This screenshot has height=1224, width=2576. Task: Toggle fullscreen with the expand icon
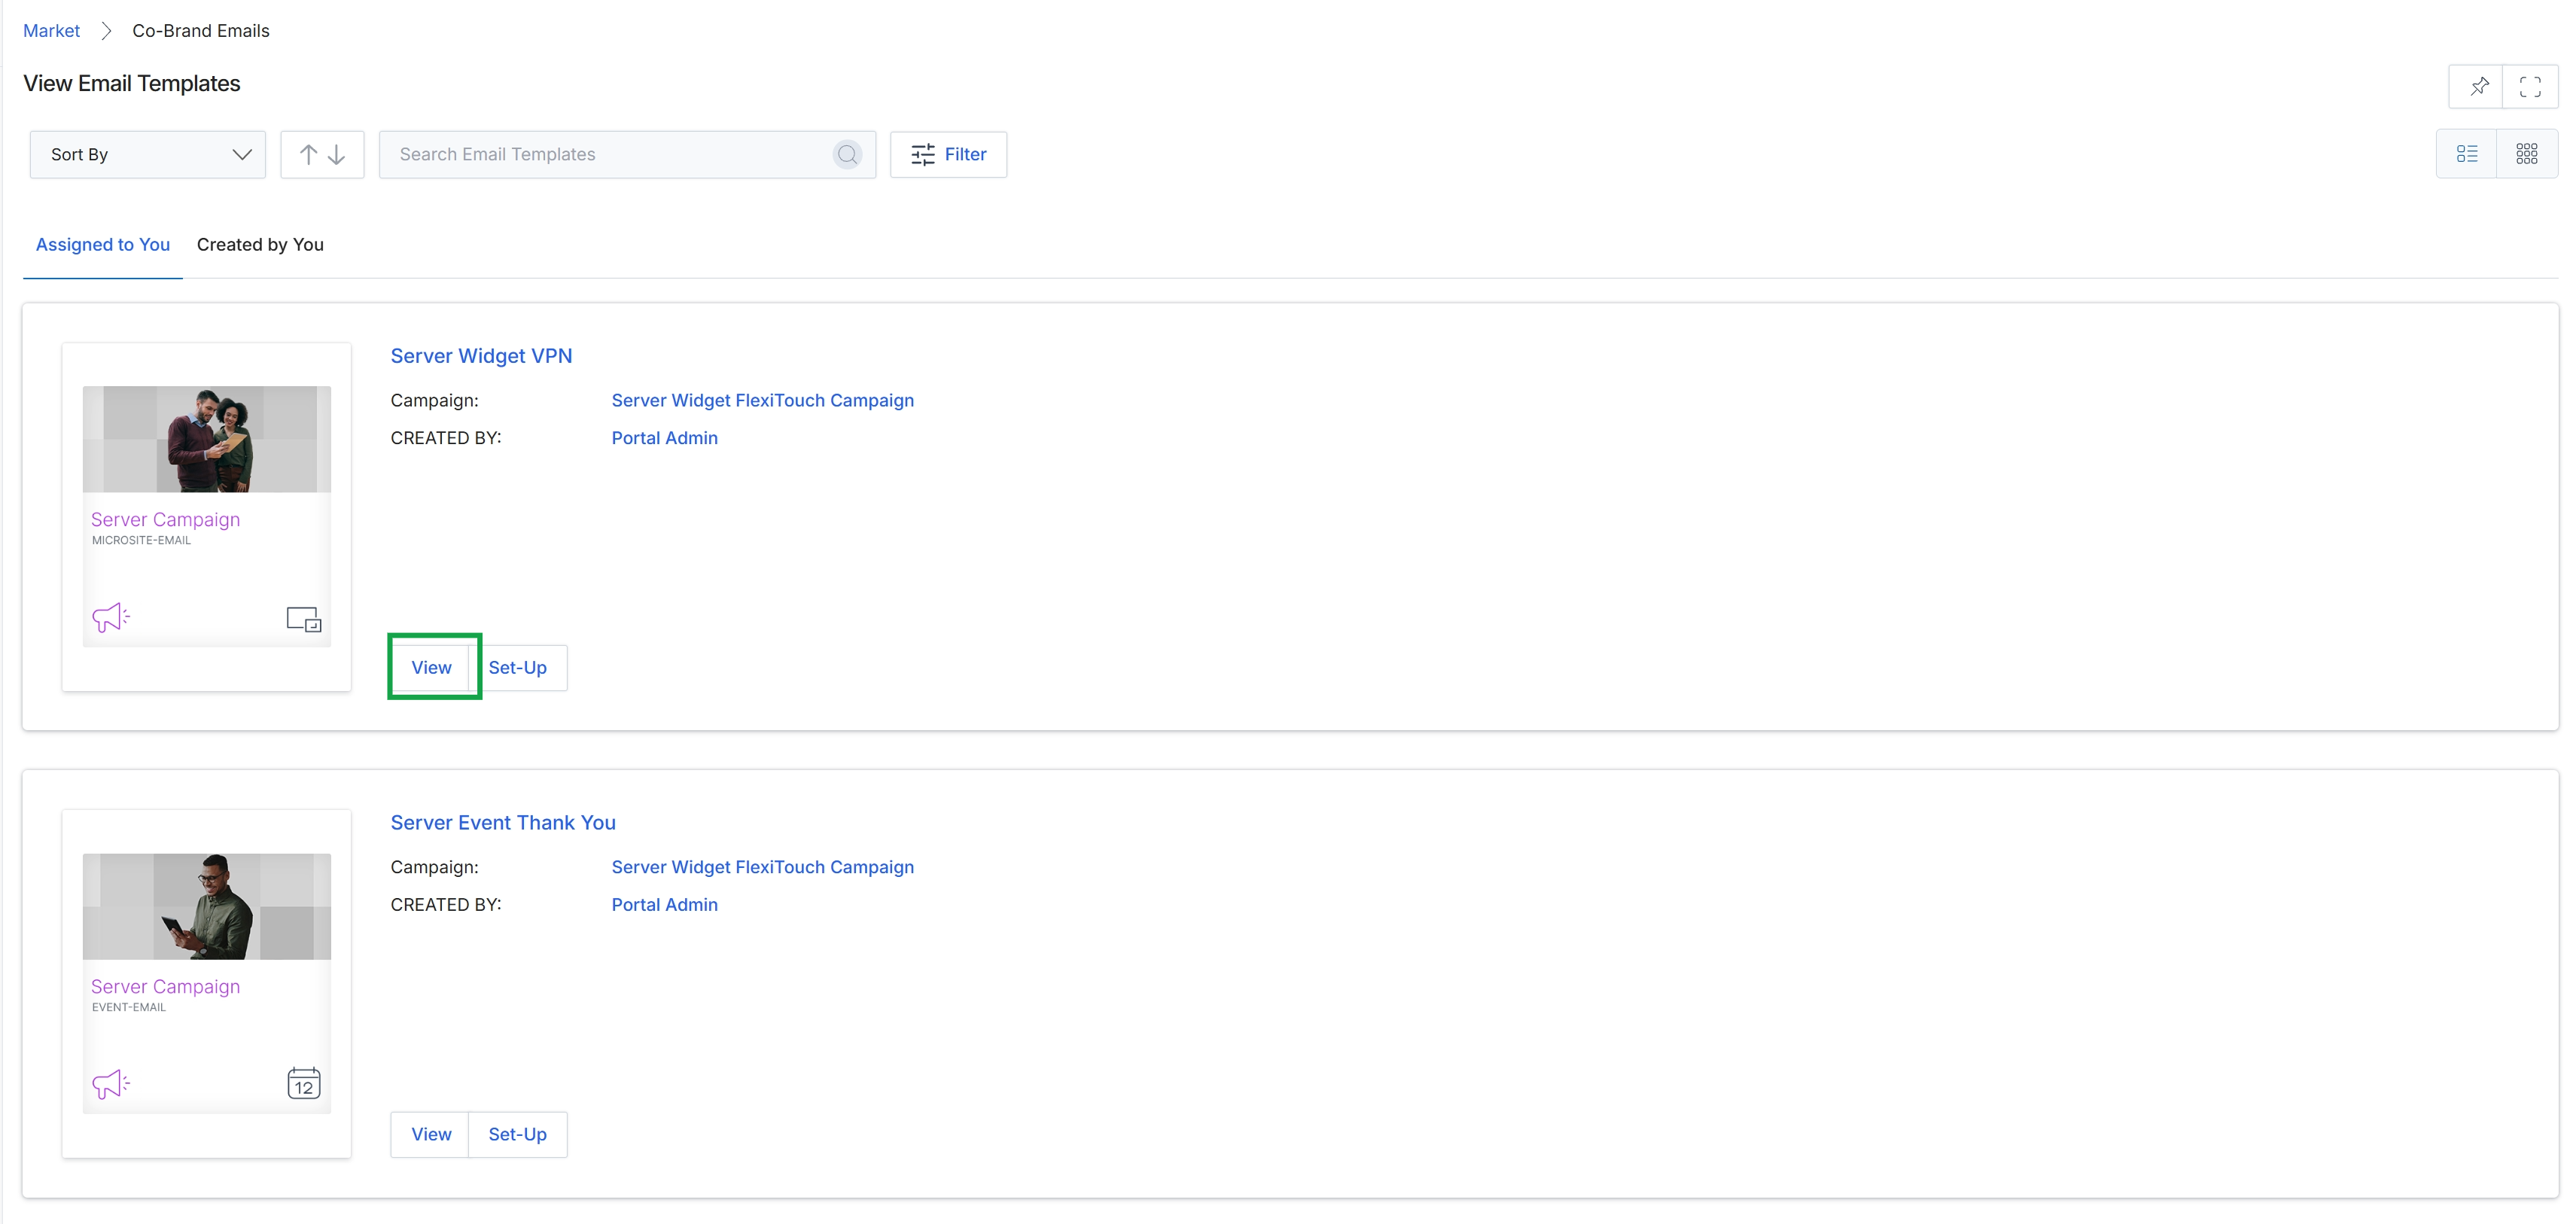pyautogui.click(x=2530, y=87)
